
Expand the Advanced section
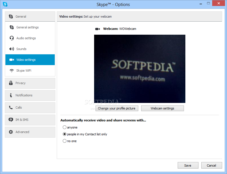click(x=30, y=132)
